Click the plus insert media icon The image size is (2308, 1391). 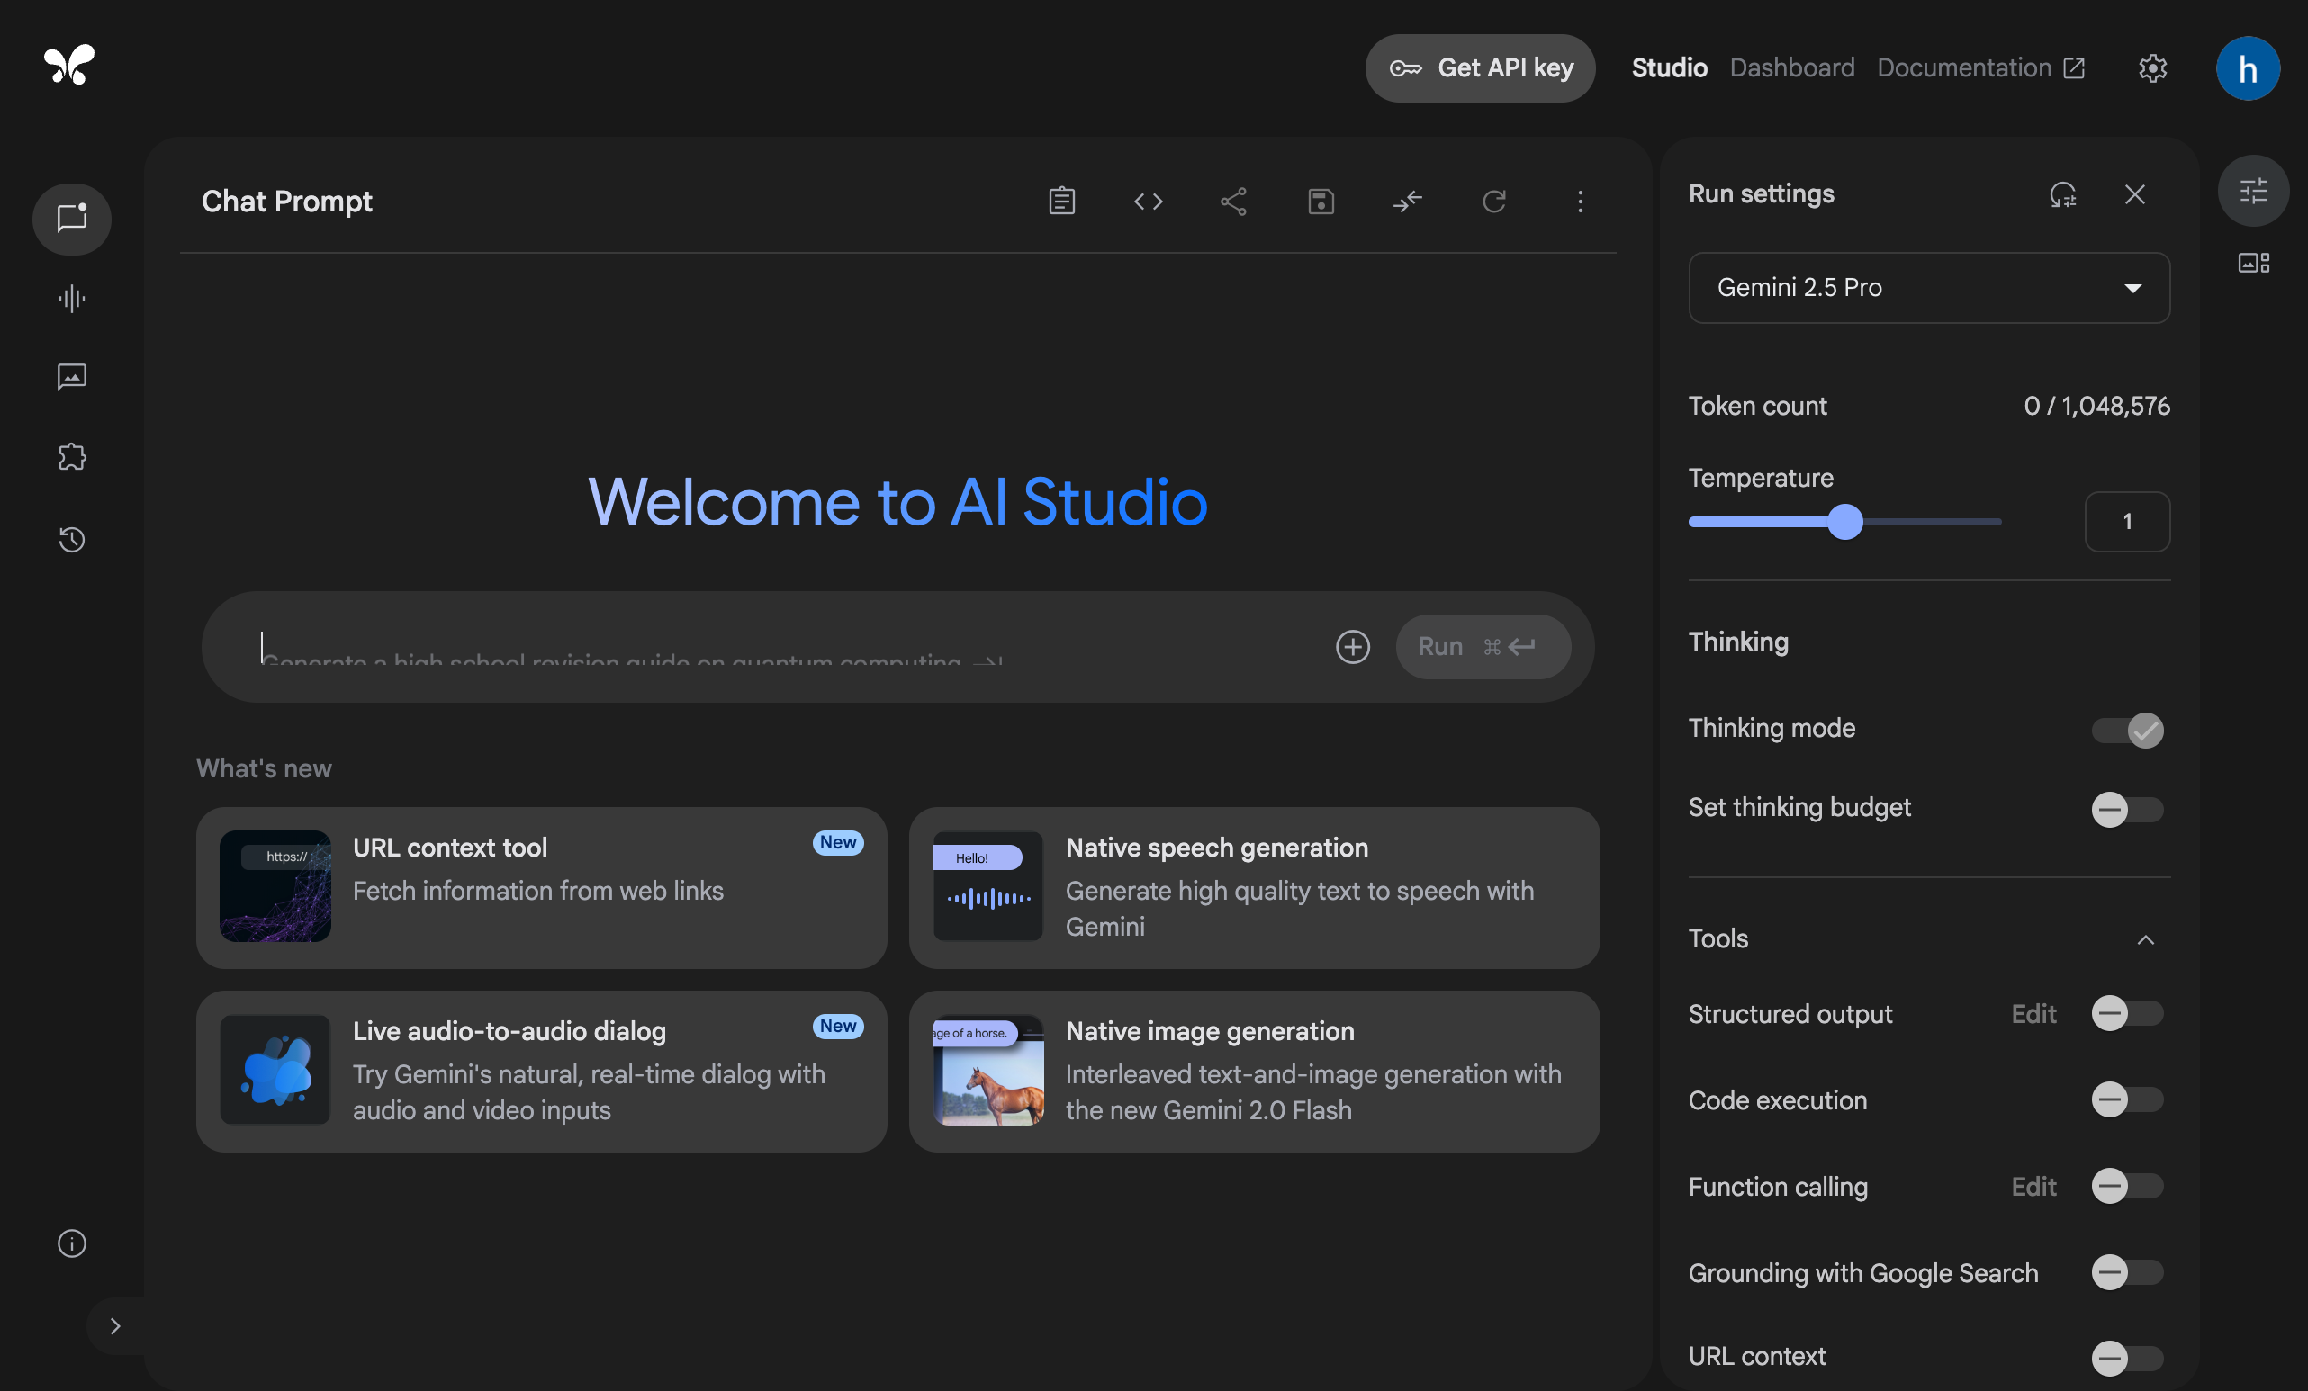(1353, 646)
